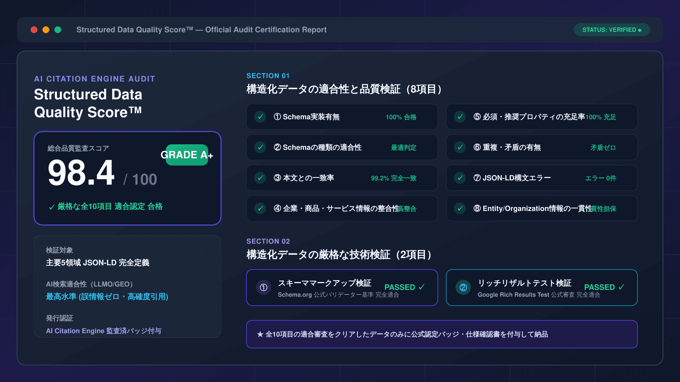Click '主要5領域 JSON-LD 完全定義' text
This screenshot has width=680, height=382.
(98, 263)
